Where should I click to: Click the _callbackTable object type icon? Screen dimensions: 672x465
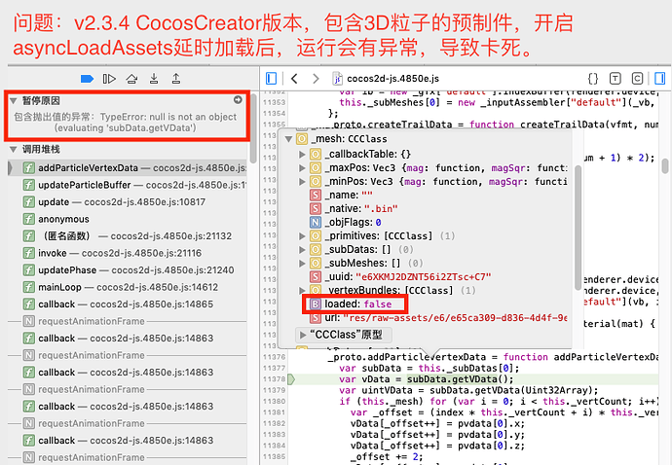tap(316, 154)
